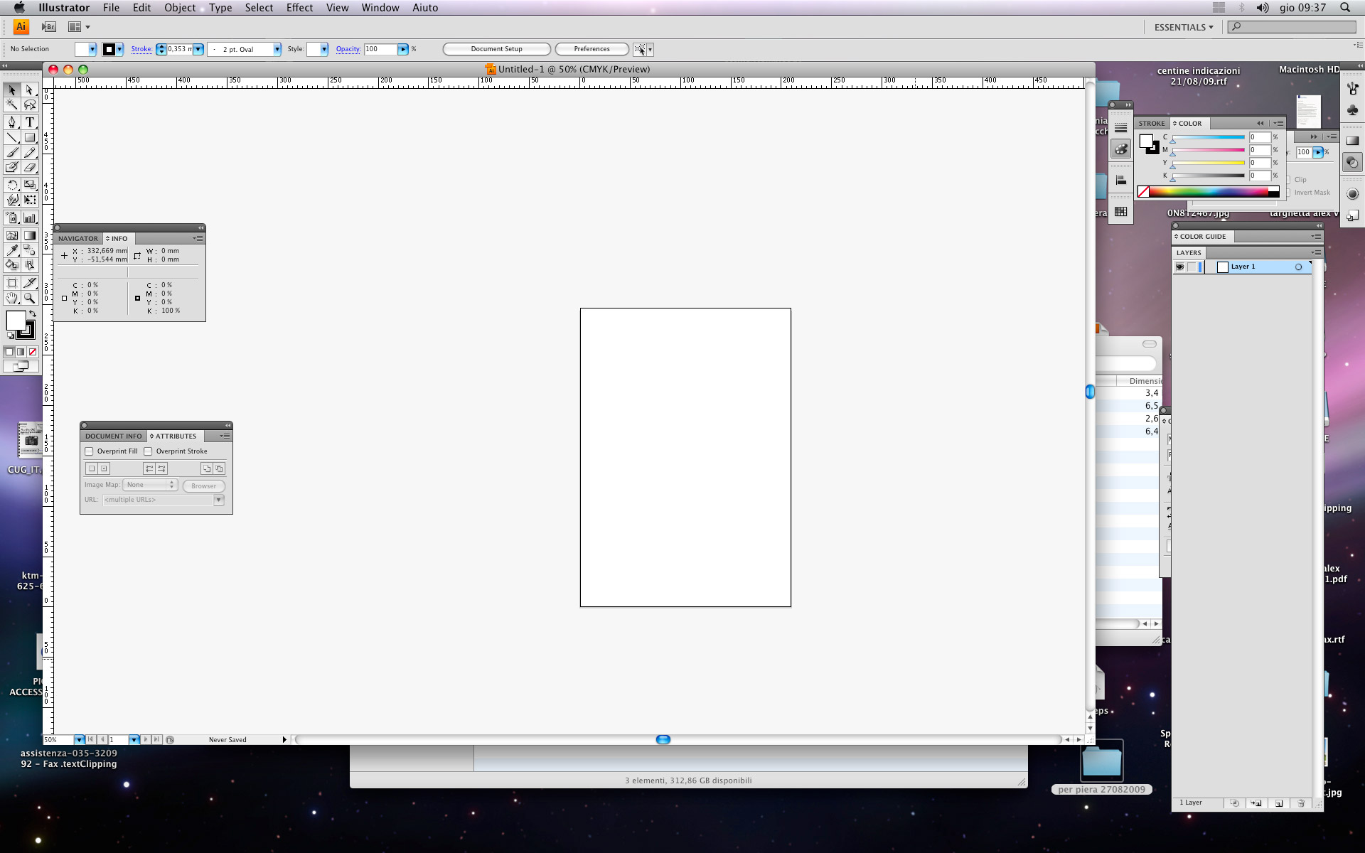Select the Eraser tool
Image resolution: width=1365 pixels, height=853 pixels.
click(30, 168)
